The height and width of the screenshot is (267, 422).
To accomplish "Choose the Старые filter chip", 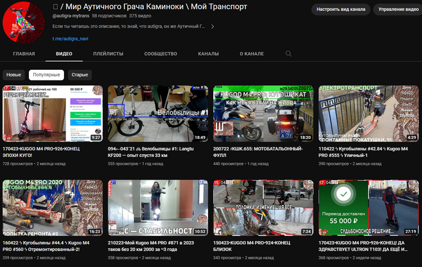I will (x=80, y=75).
